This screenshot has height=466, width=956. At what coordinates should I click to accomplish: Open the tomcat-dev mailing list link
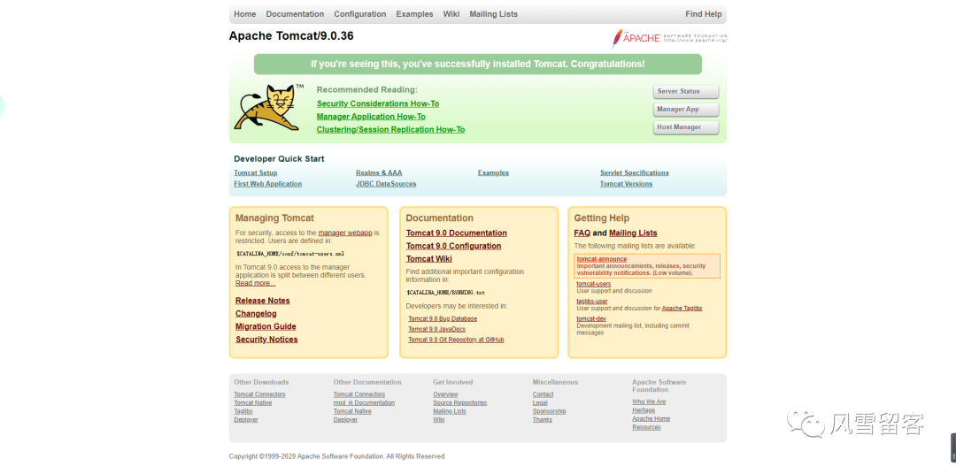[591, 318]
